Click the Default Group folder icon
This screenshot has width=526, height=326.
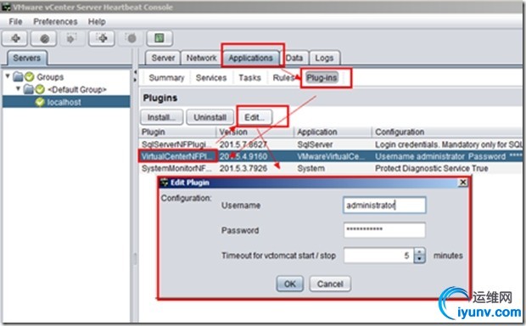click(x=29, y=89)
